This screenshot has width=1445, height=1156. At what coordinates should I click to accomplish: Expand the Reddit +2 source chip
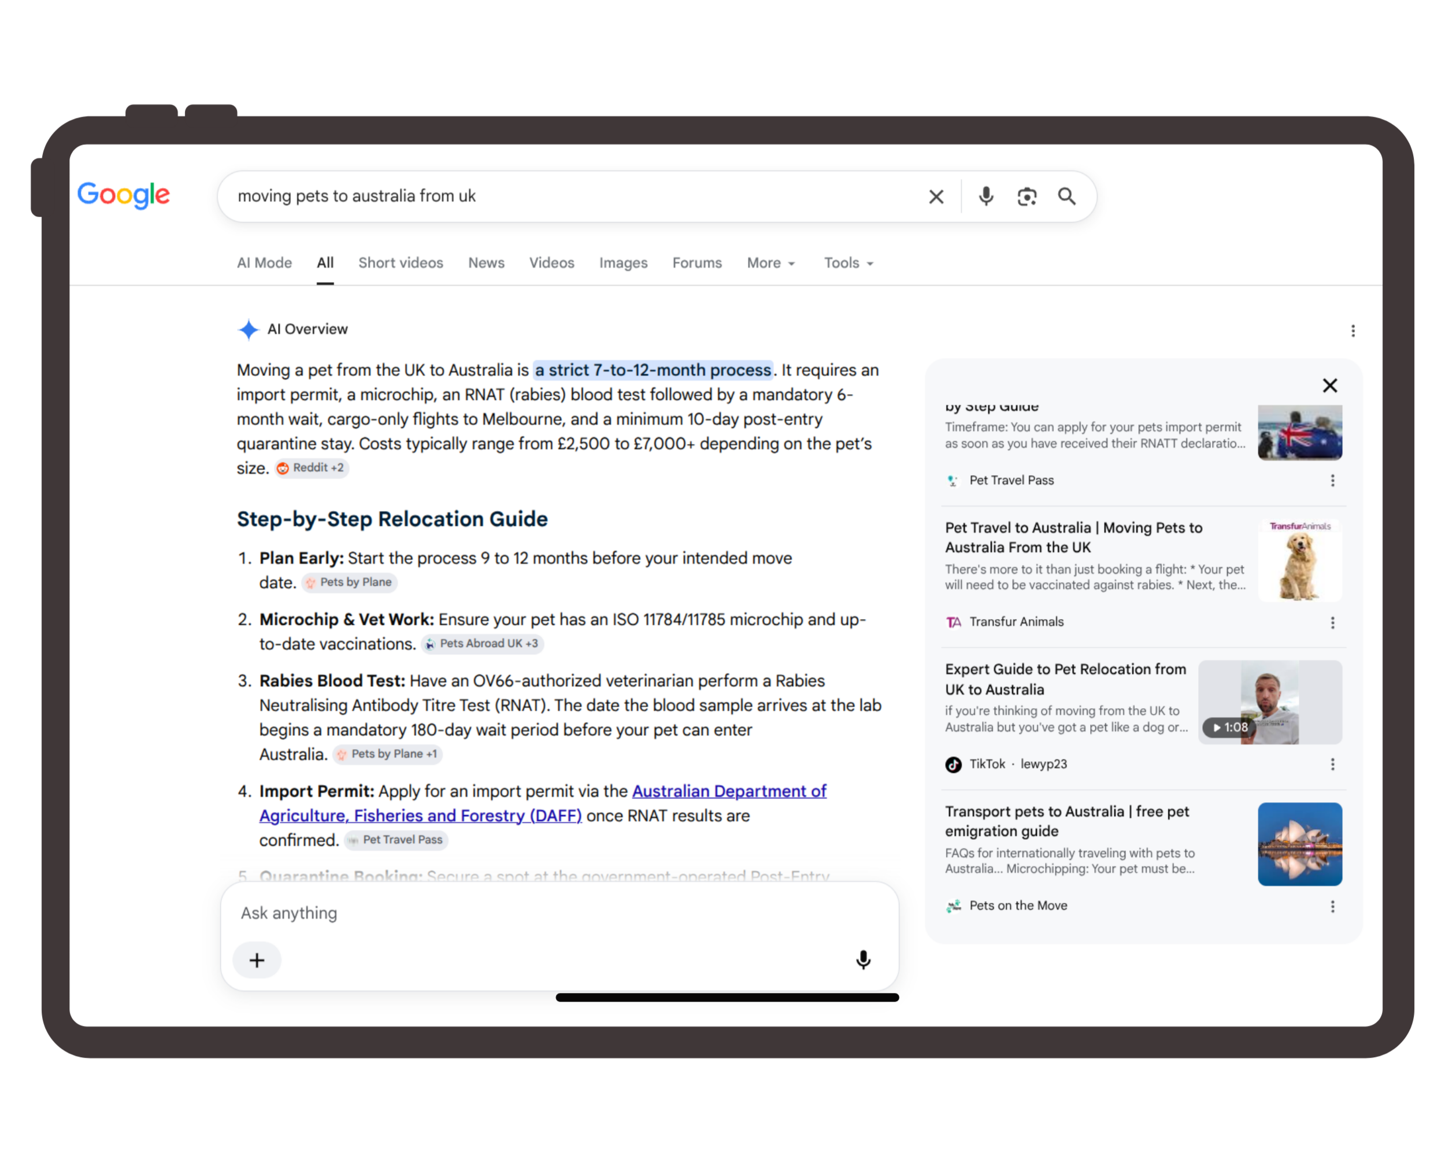[x=312, y=468]
